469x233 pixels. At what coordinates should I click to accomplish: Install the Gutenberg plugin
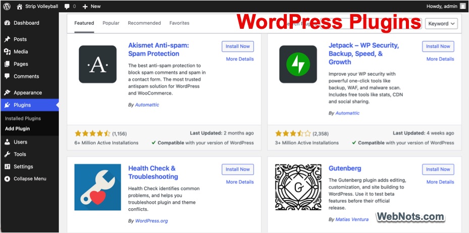click(x=438, y=169)
